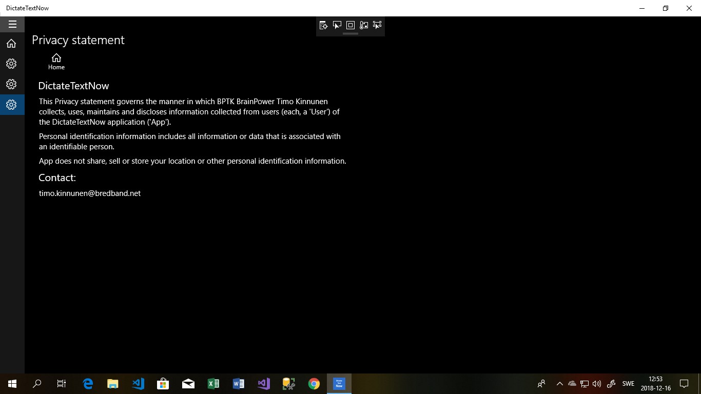Open the volume speaker control
Image resolution: width=701 pixels, height=394 pixels.
[x=597, y=384]
